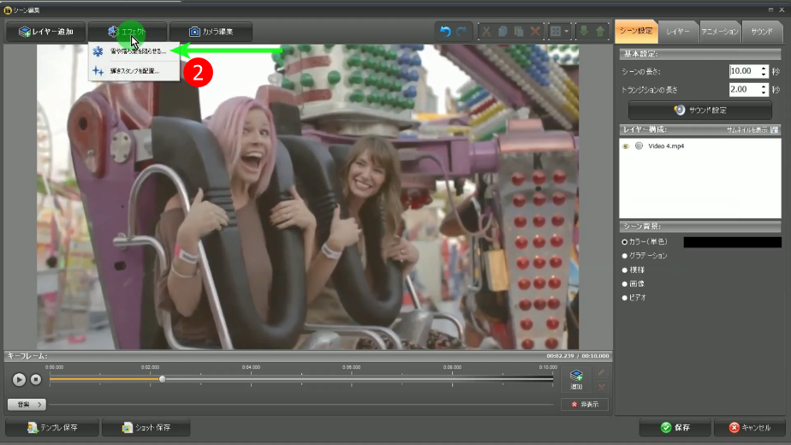The image size is (791, 445).
Task: Click the サウンド設定 button
Action: click(700, 110)
